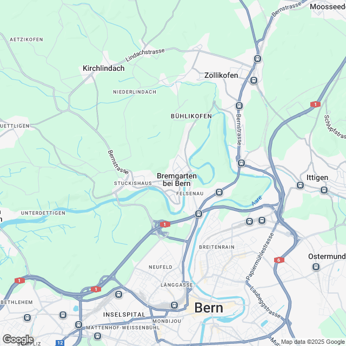This screenshot has width=346, height=346.
Task: Click the Breitenrain neighborhood label
Action: [217, 247]
